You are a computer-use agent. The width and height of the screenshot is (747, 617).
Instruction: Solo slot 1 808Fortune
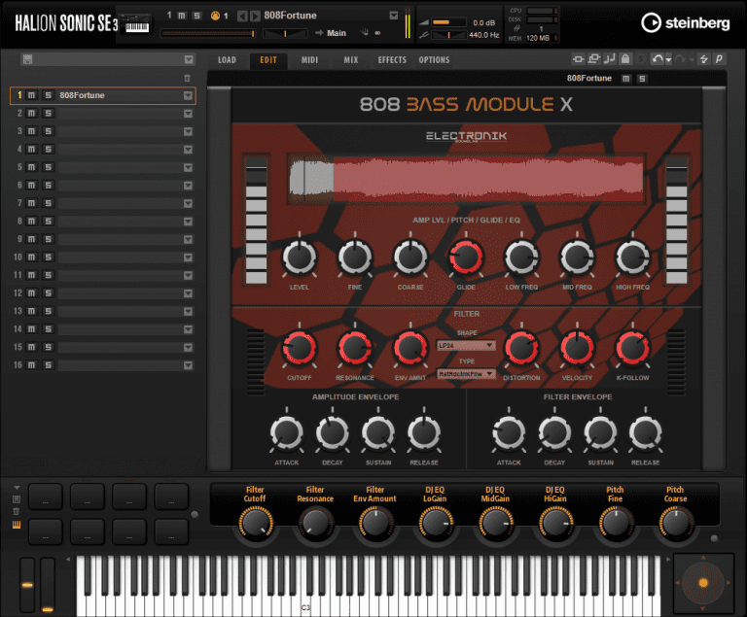(x=48, y=95)
